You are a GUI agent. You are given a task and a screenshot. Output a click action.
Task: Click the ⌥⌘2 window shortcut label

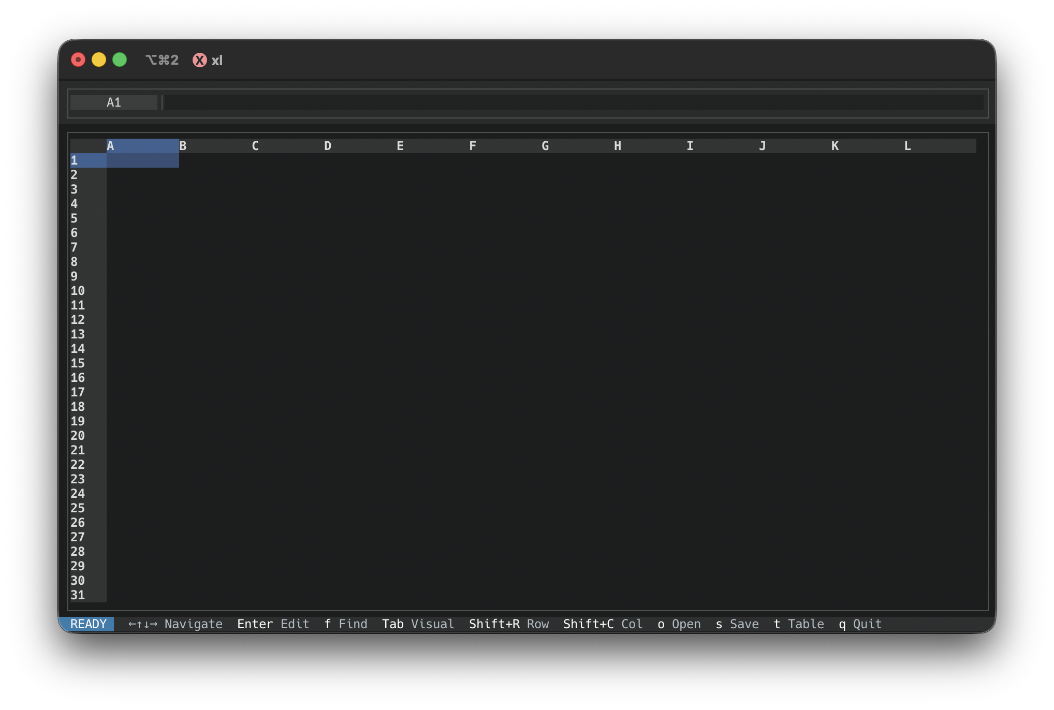pos(162,61)
